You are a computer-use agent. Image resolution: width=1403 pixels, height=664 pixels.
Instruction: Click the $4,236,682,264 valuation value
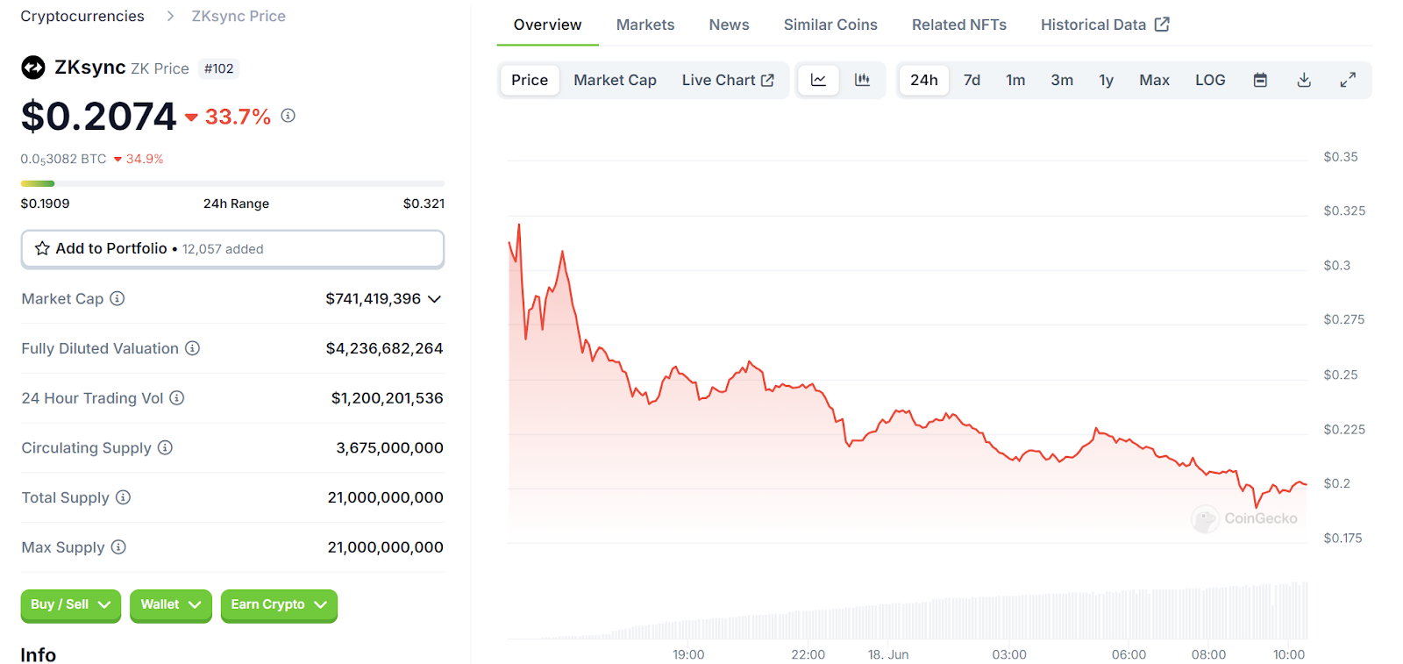click(385, 348)
